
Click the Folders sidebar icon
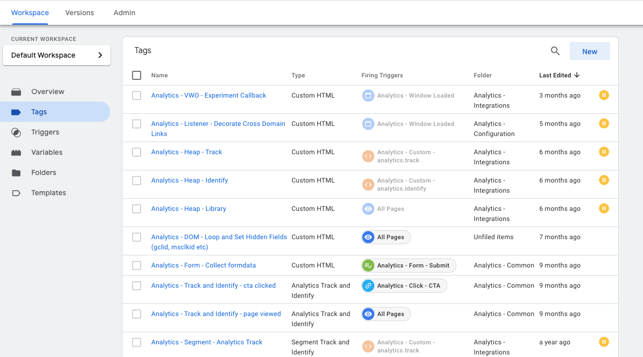click(16, 172)
